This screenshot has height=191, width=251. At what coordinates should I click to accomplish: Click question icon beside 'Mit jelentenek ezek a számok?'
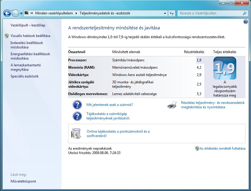pos(77,105)
